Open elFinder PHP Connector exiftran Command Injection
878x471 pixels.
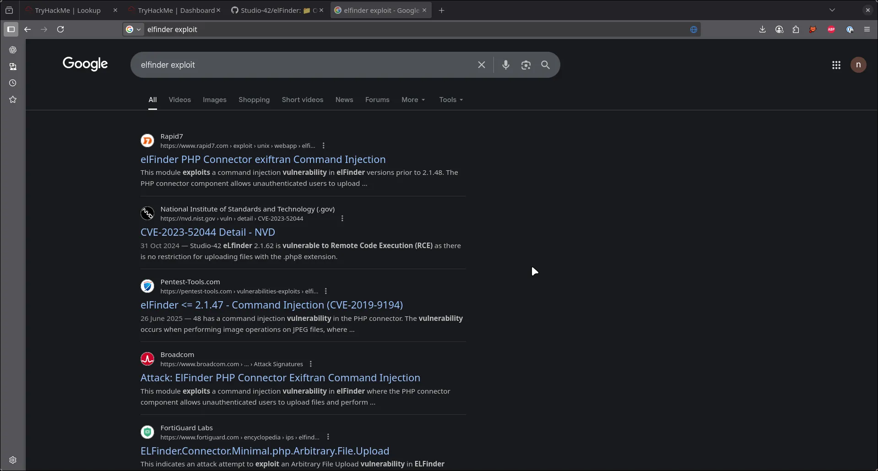point(263,159)
